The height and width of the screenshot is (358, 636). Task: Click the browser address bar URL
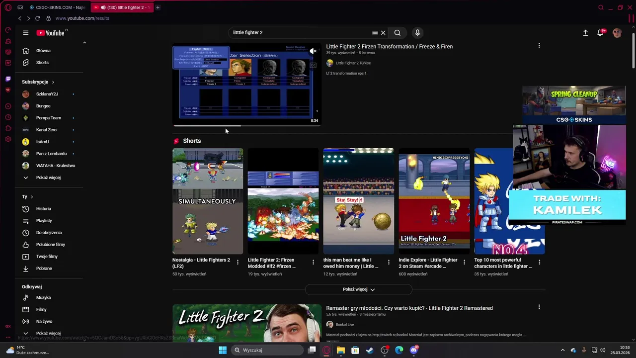pos(82,18)
